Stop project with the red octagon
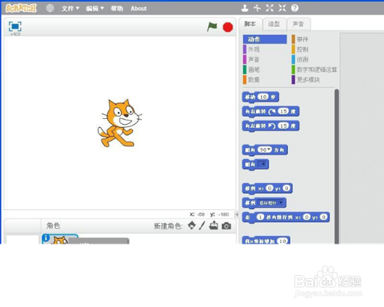This screenshot has width=384, height=307. [228, 27]
